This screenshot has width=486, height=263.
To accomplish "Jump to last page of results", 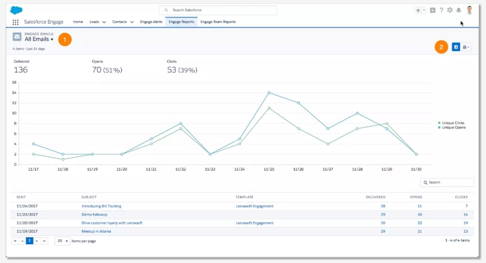I will tap(44, 241).
